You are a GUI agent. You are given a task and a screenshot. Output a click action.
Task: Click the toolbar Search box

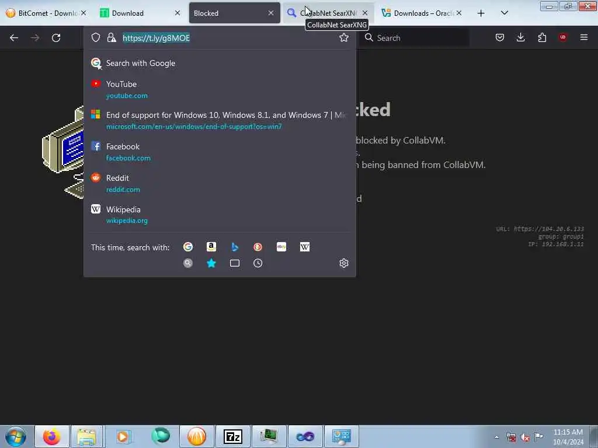(416, 38)
